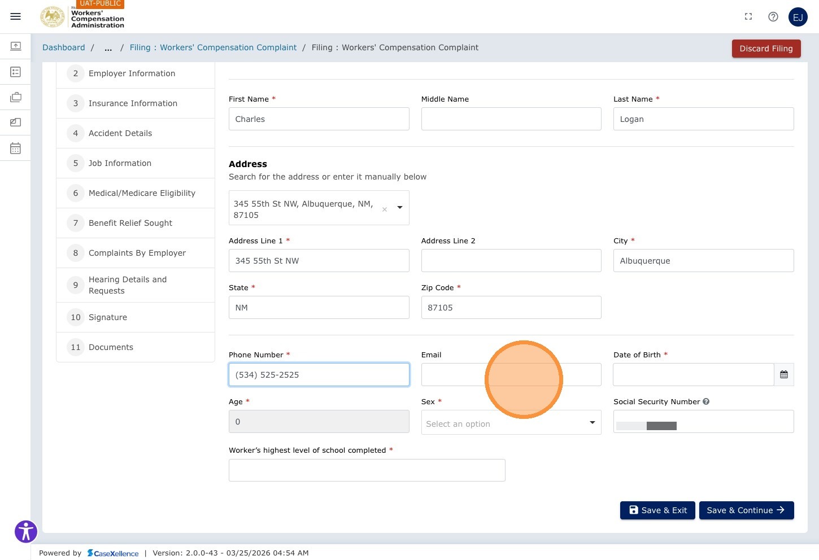819x560 pixels.
Task: Open the hamburger navigation menu
Action: [16, 16]
